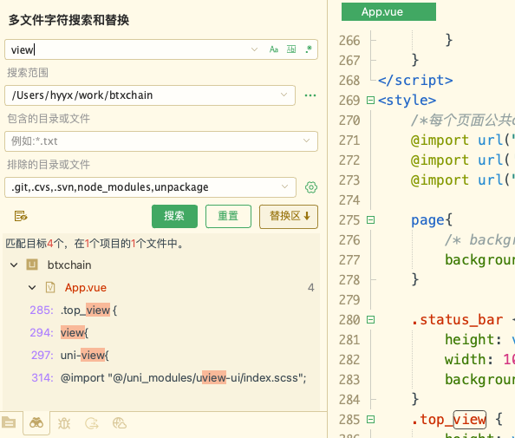515x438 pixels.
Task: Fold the .status_bar block at line 280
Action: coord(370,320)
